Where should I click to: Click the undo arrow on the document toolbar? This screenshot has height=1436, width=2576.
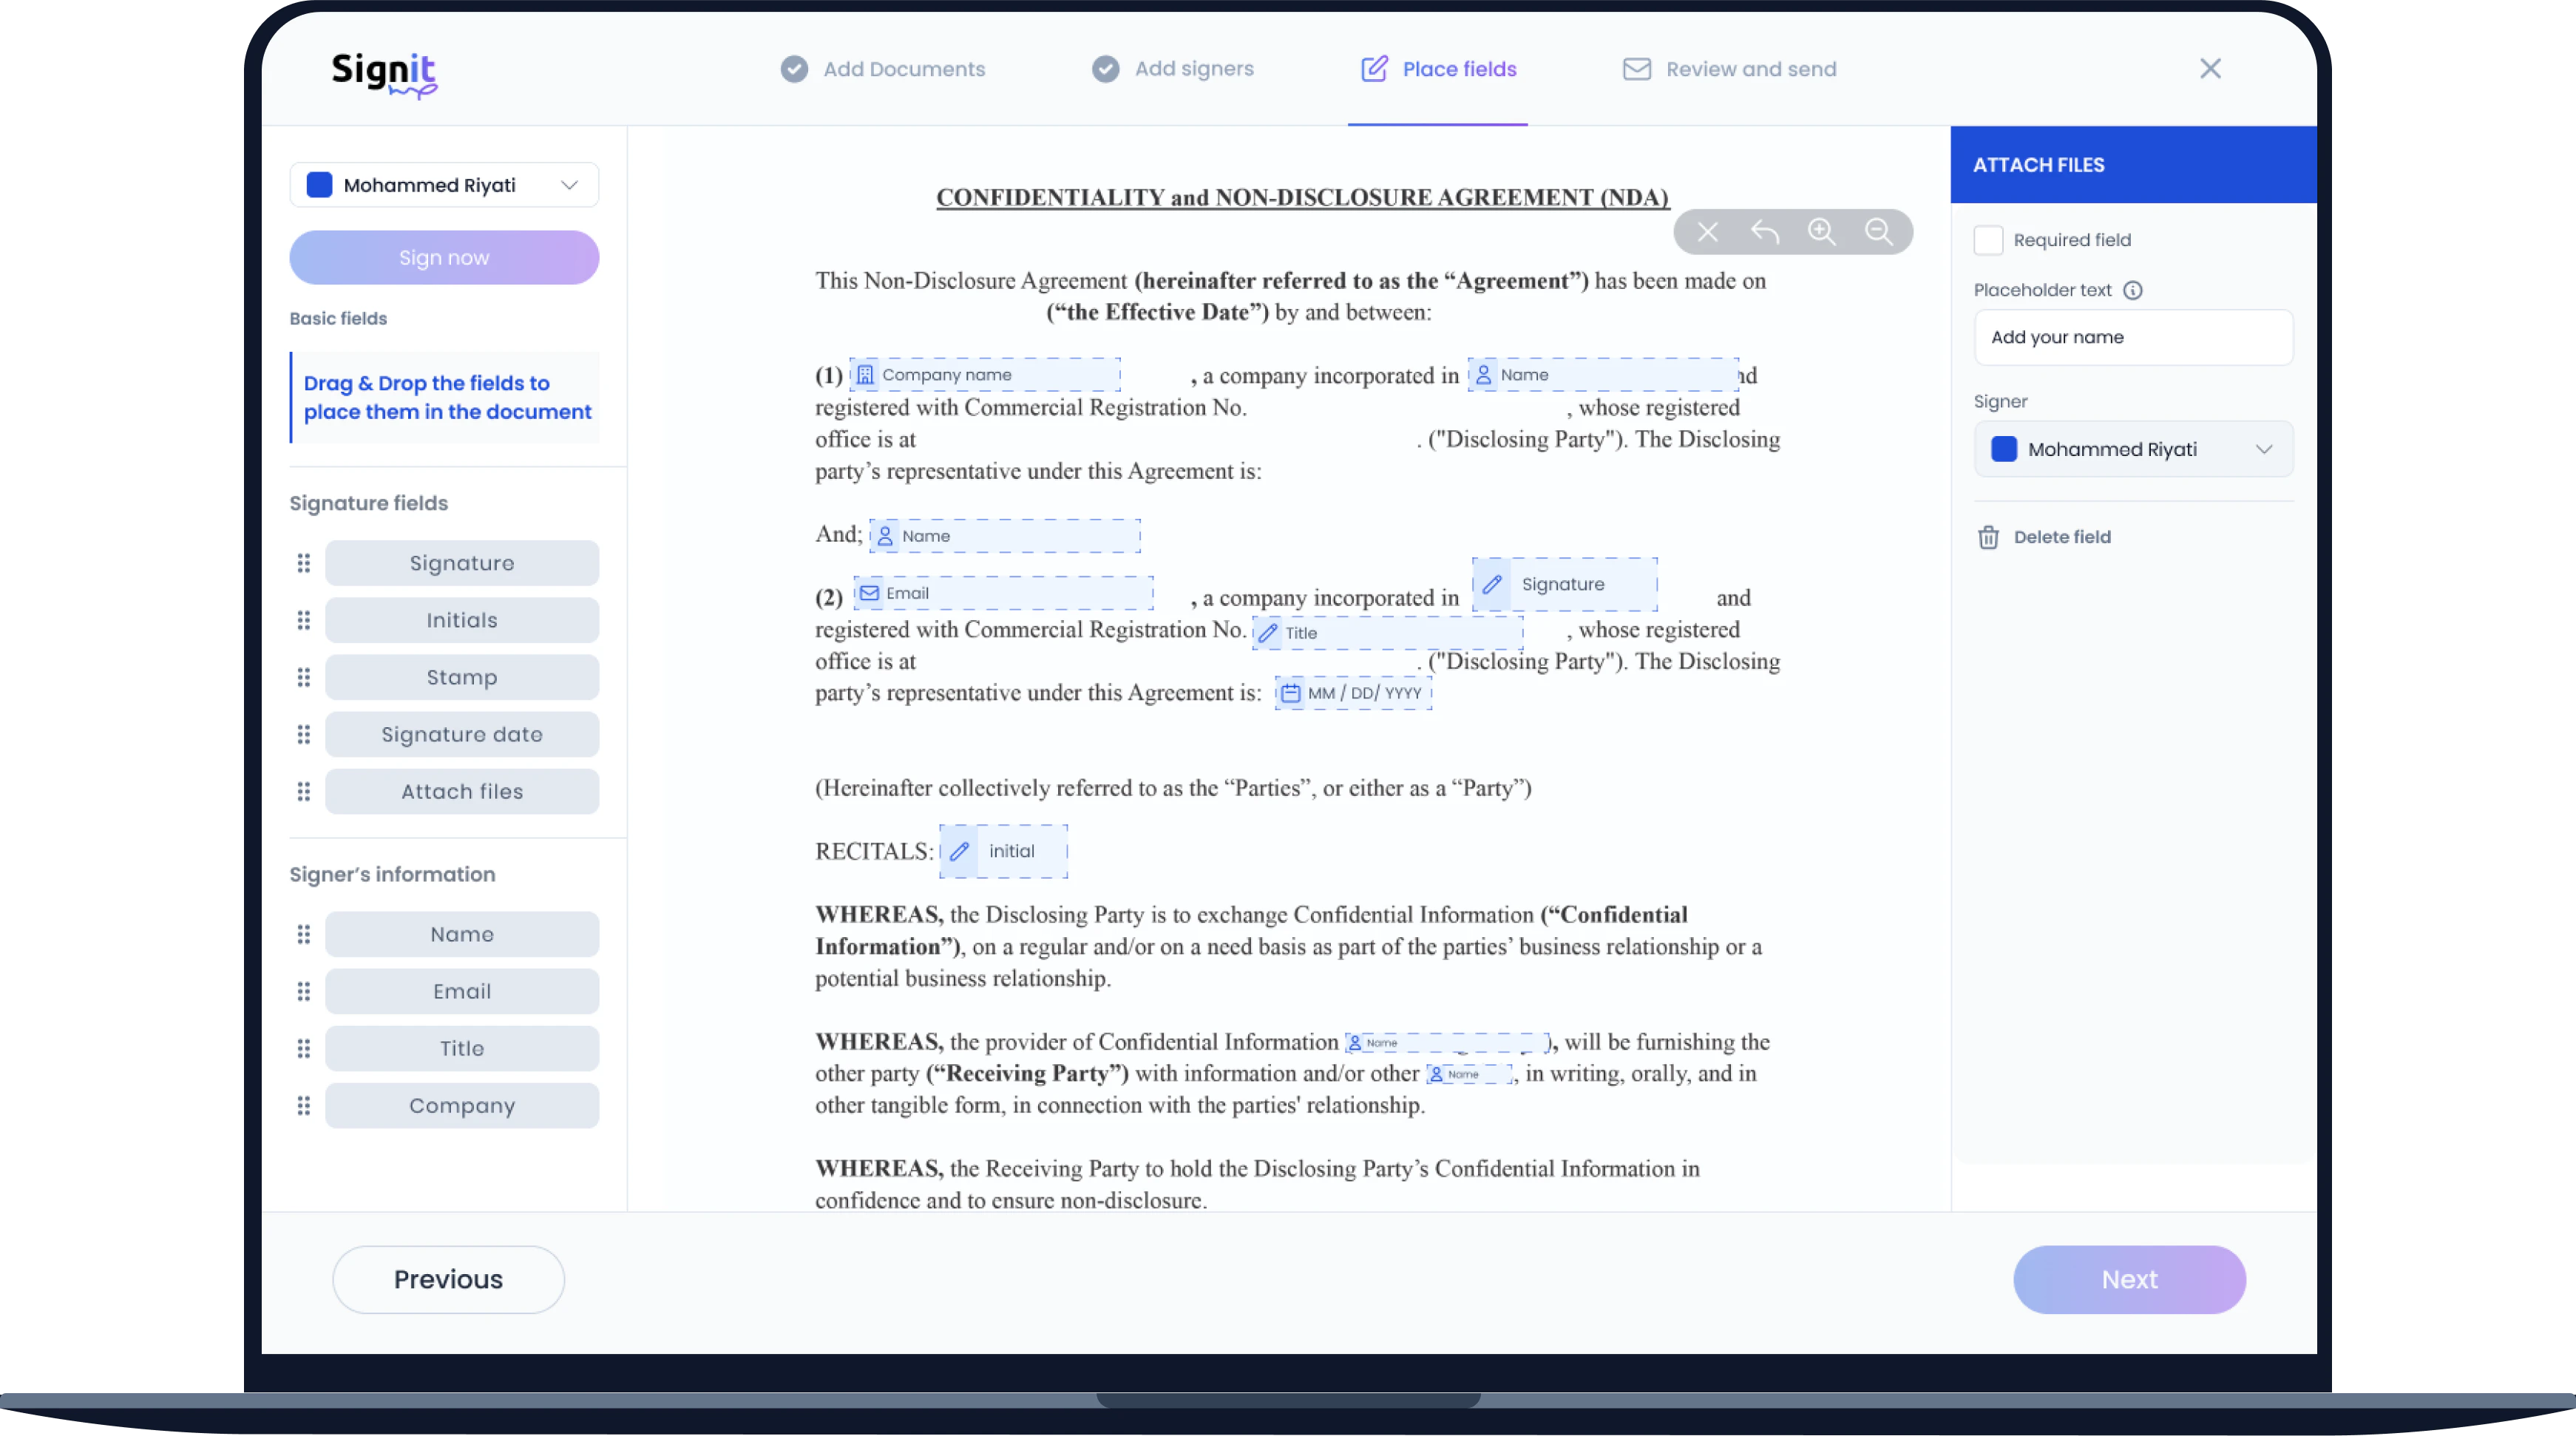pos(1765,232)
